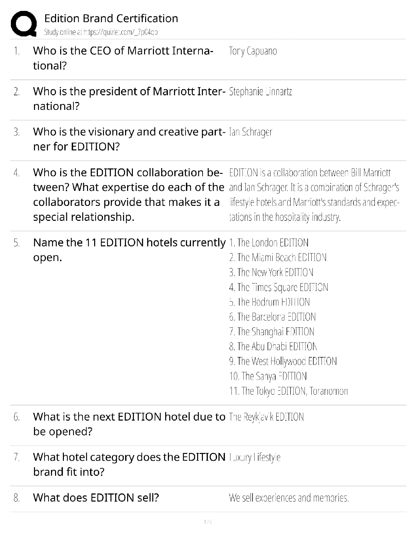Select the CEO of Marriott International question
The height and width of the screenshot is (539, 416).
pos(123,58)
